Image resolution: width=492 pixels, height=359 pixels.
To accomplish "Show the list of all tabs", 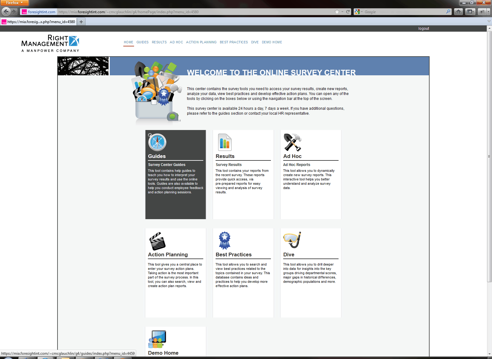I will pyautogui.click(x=489, y=21).
